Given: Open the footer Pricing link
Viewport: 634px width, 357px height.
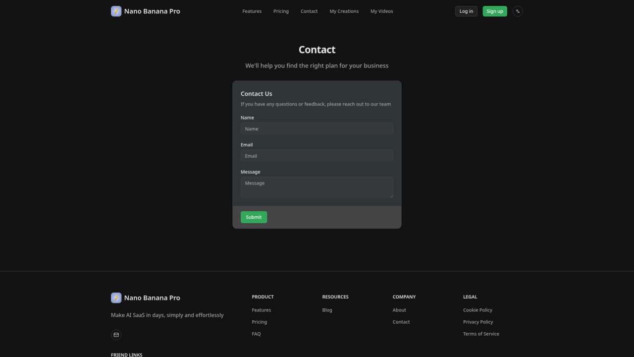Looking at the screenshot, I should (259, 322).
